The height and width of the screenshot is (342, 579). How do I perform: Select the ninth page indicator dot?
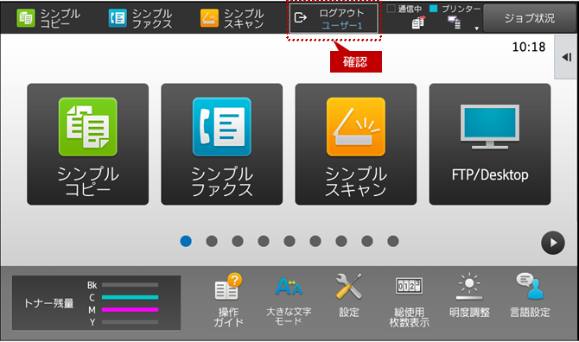click(393, 241)
